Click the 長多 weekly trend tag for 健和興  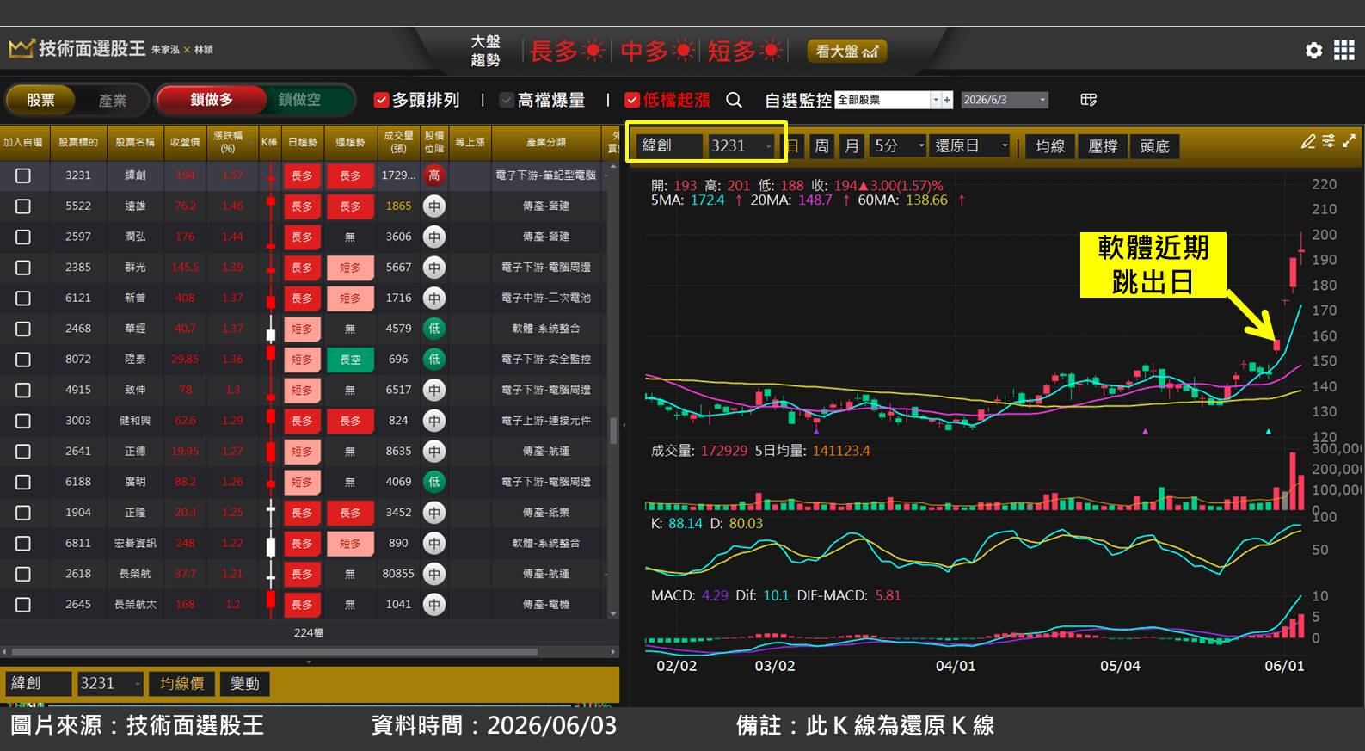click(350, 421)
